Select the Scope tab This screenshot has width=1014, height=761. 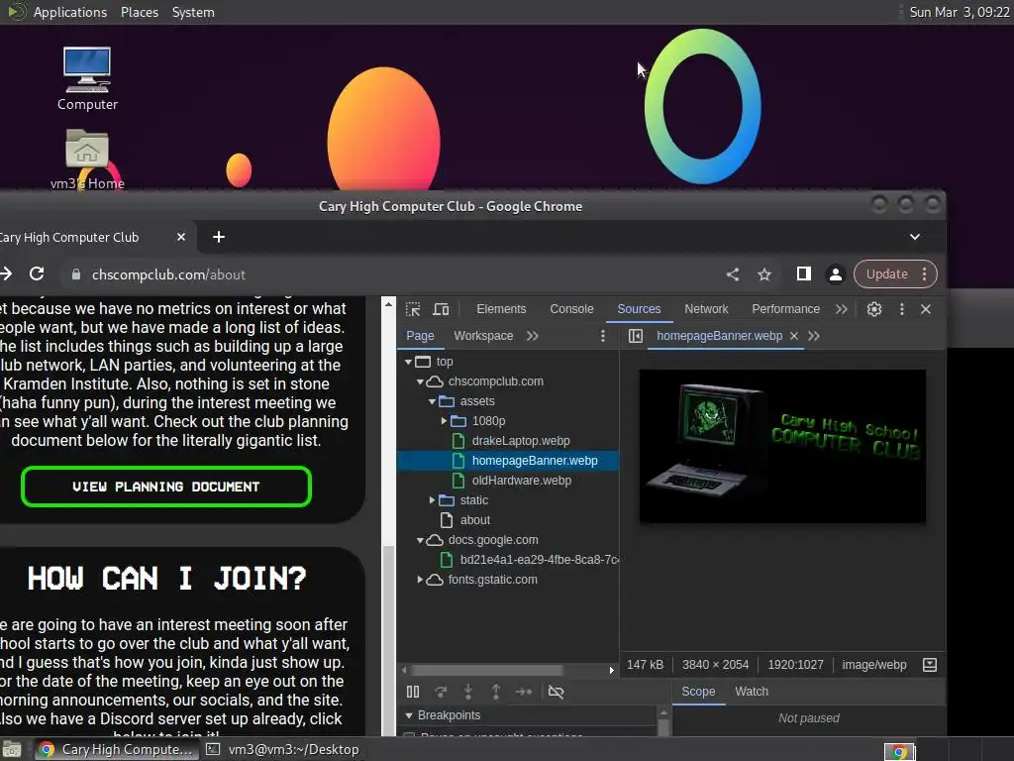tap(698, 692)
